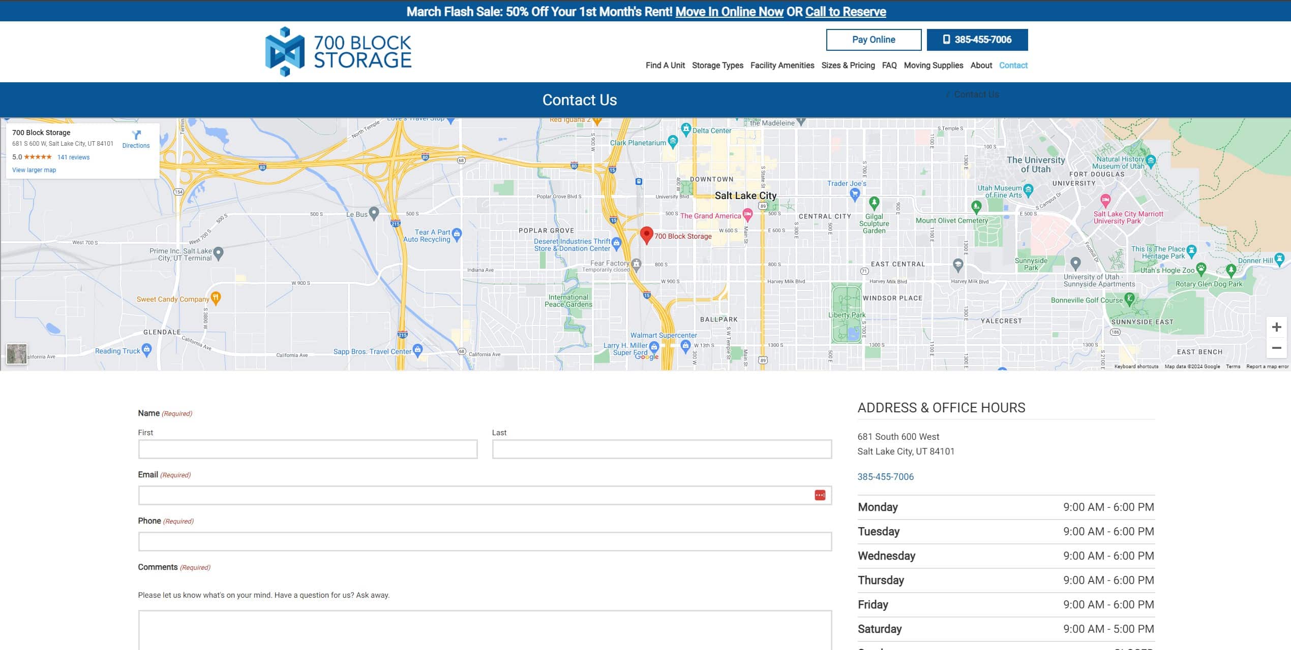1291x650 pixels.
Task: Open View larger map link
Action: point(34,170)
